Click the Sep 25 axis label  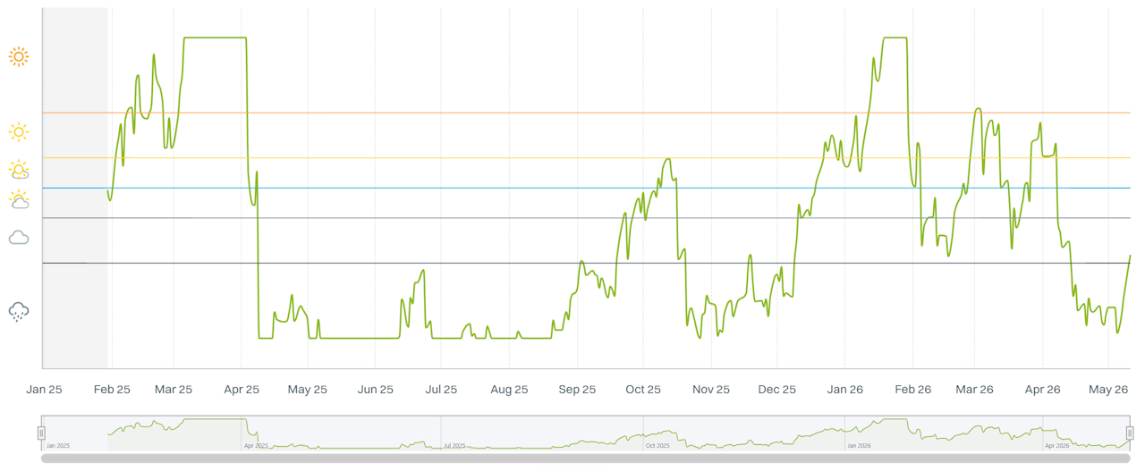point(577,390)
